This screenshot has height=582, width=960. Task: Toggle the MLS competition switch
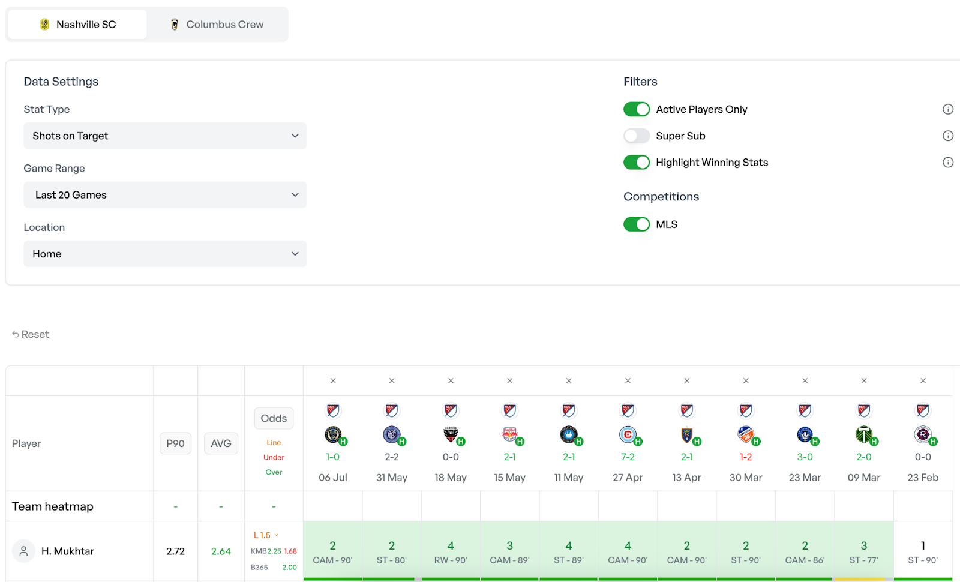637,224
